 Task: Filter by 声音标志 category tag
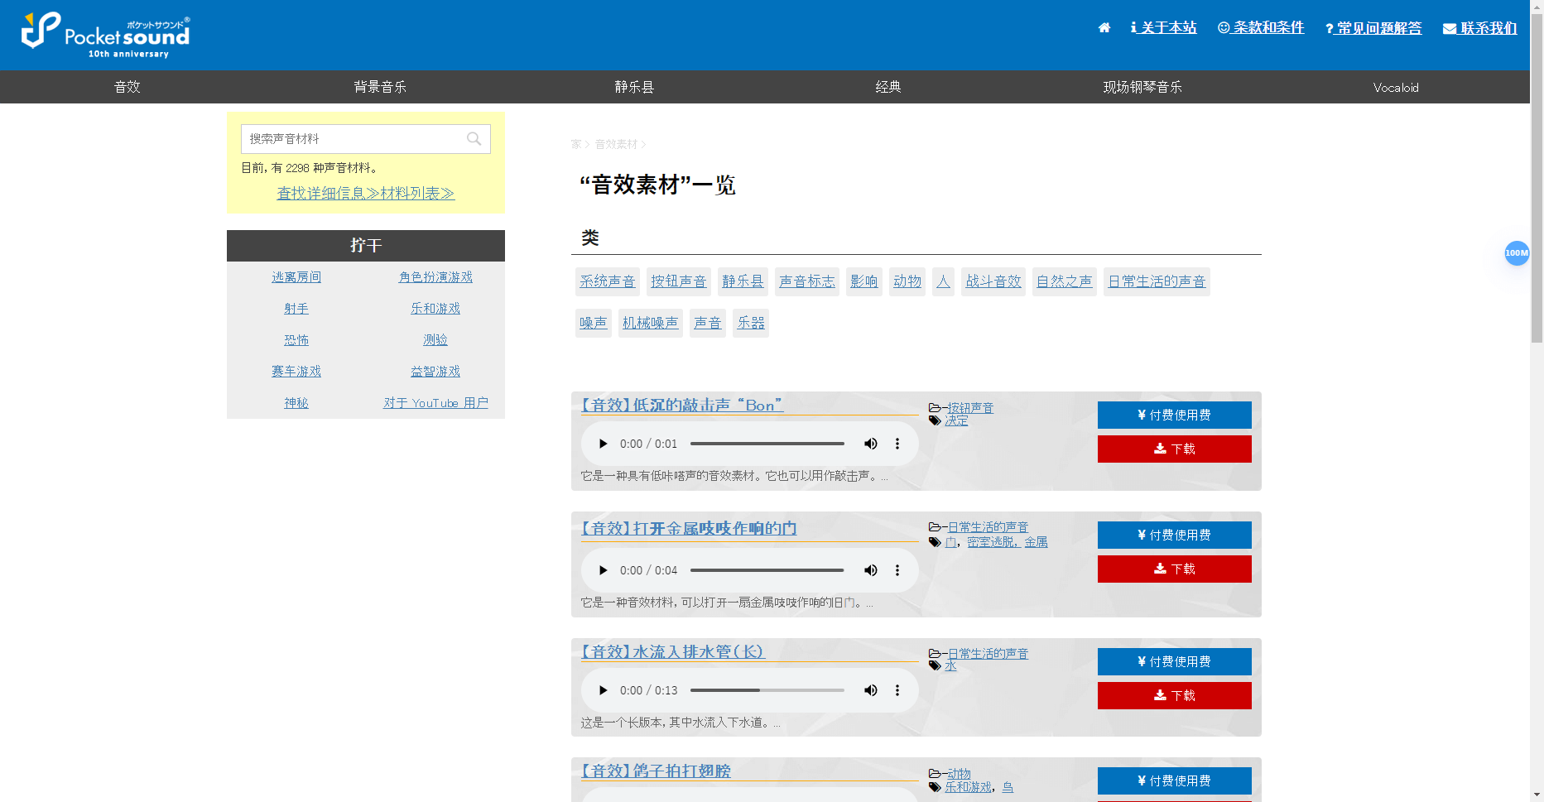pos(807,281)
